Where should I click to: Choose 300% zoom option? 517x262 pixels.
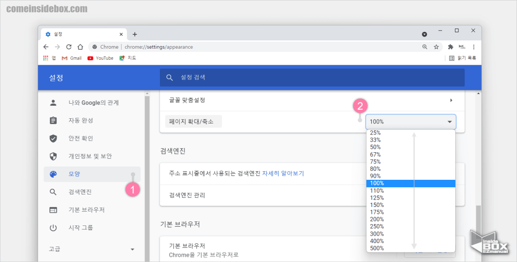pyautogui.click(x=411, y=234)
